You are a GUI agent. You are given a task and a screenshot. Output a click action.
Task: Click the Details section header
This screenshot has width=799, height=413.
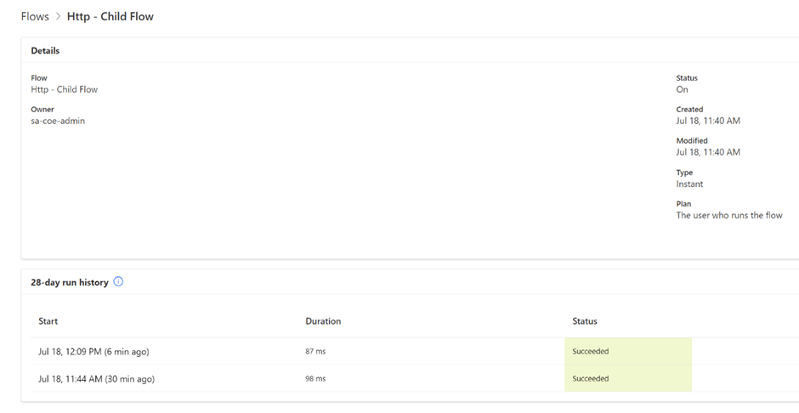click(x=45, y=51)
